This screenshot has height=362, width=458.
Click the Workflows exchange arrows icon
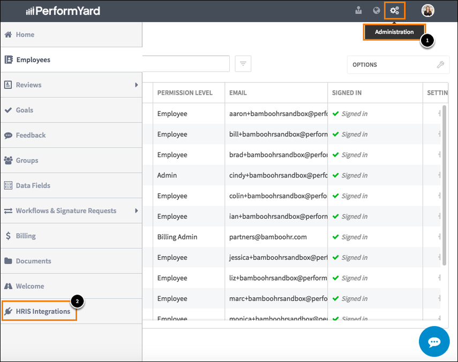point(8,211)
